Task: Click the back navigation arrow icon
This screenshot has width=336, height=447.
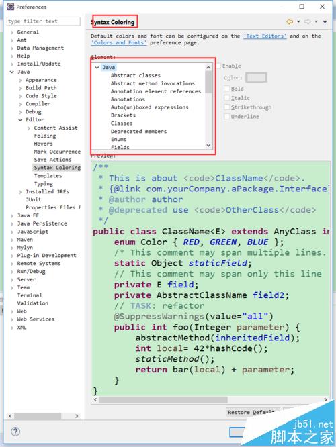Action: pyautogui.click(x=290, y=21)
